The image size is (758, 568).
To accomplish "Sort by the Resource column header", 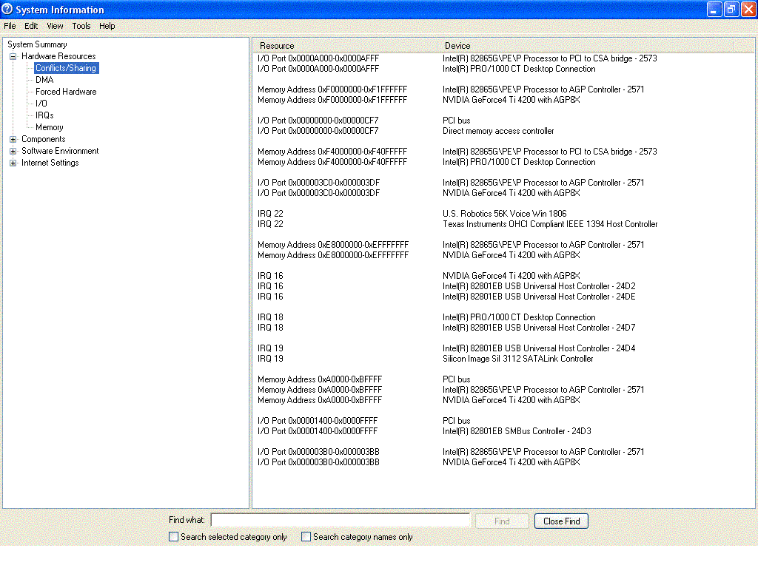I will click(x=345, y=46).
